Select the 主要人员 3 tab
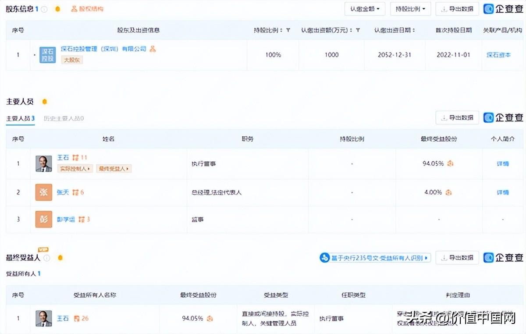This screenshot has width=526, height=334. click(21, 118)
